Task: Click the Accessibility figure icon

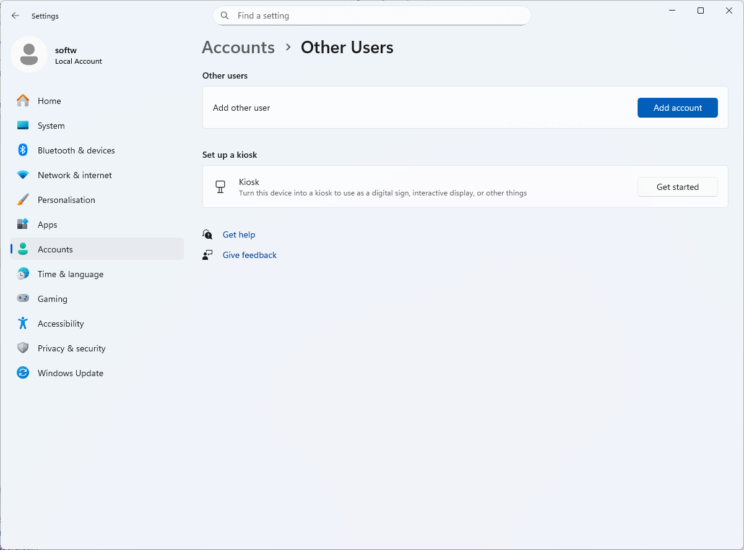Action: (23, 324)
